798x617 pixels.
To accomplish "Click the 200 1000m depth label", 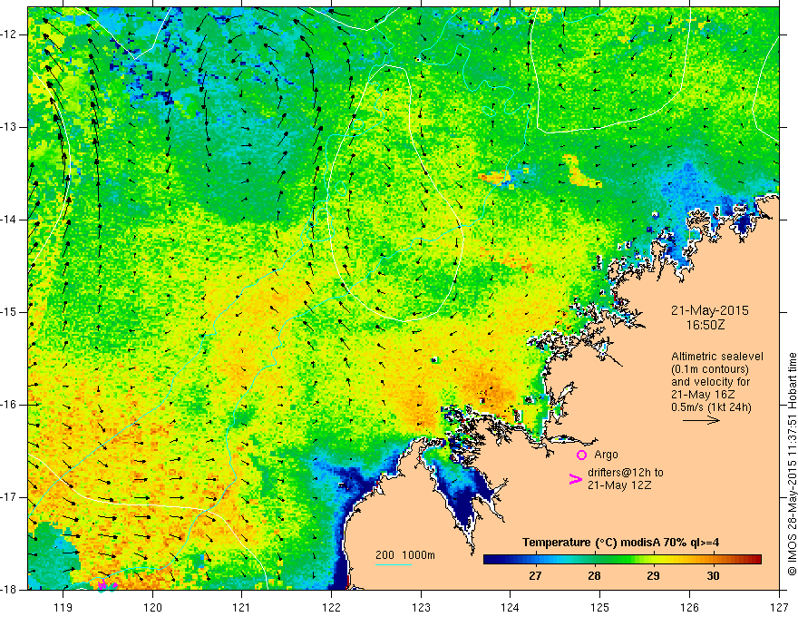I will click(405, 555).
